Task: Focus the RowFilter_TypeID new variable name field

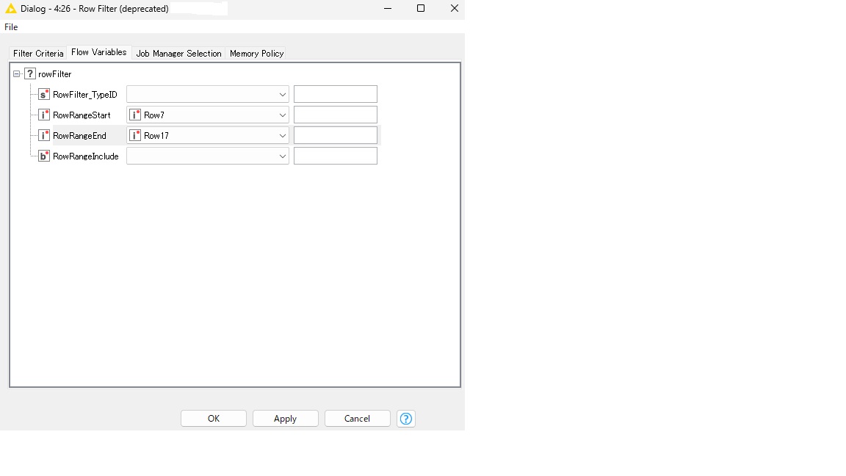Action: pyautogui.click(x=335, y=95)
